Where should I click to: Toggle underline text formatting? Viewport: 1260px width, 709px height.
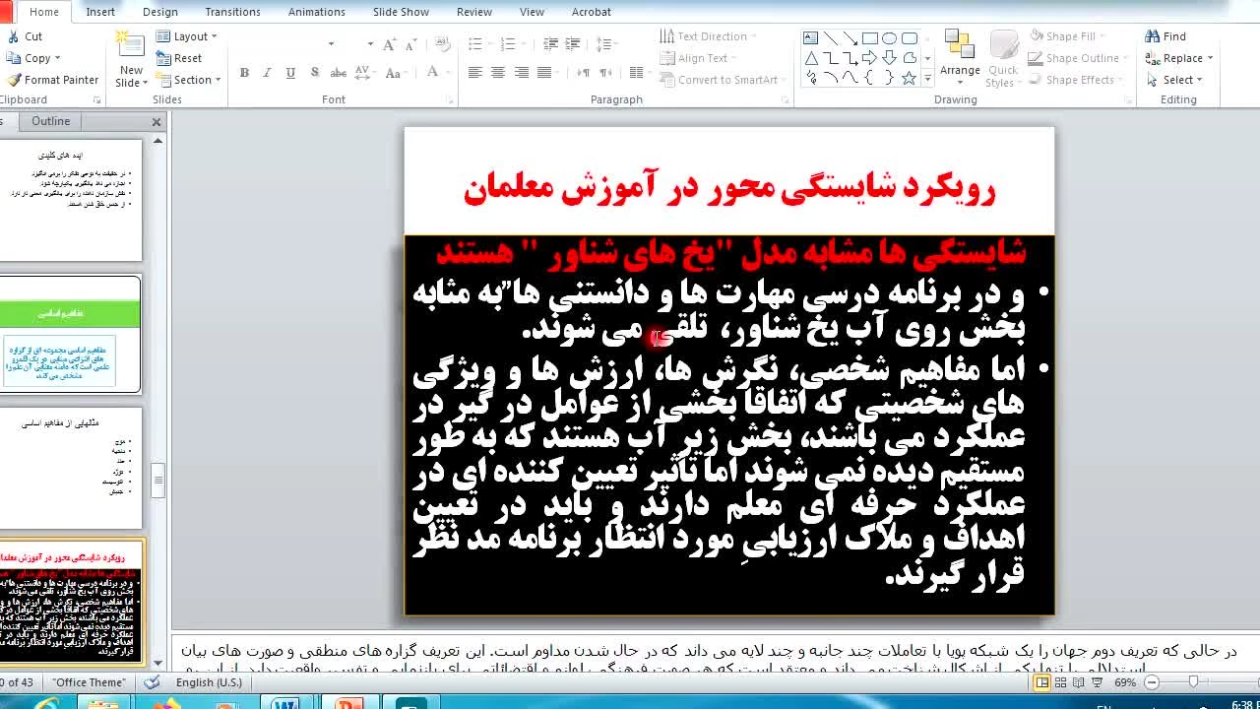290,73
